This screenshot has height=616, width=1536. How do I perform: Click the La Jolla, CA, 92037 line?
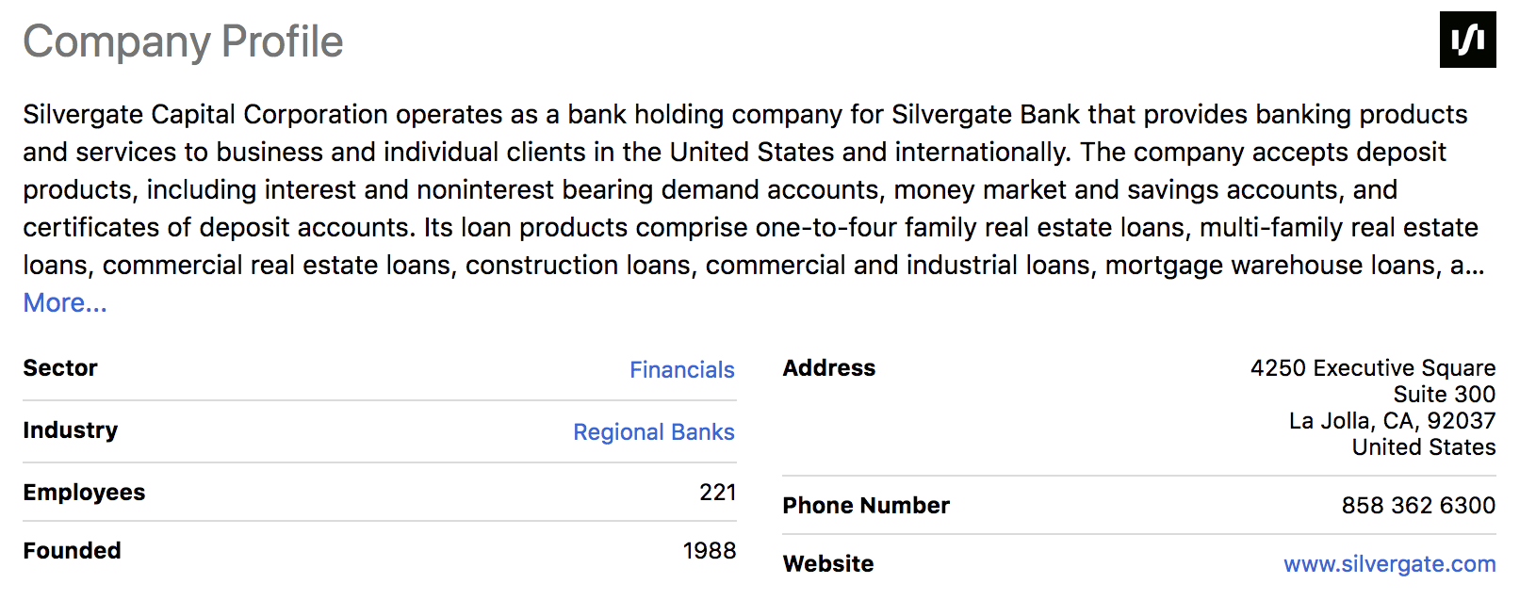point(1392,421)
